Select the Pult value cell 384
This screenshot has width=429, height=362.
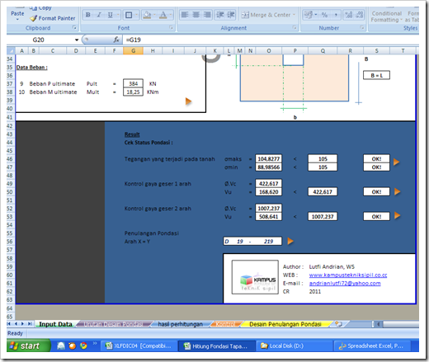click(x=133, y=83)
